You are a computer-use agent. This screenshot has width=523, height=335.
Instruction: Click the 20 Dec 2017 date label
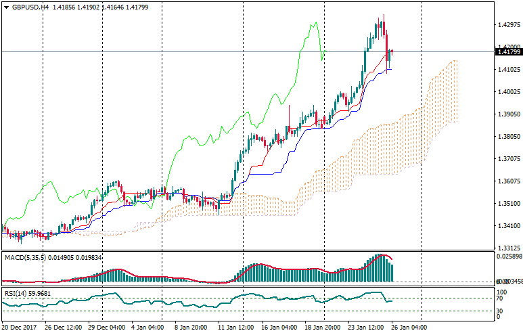(19, 328)
